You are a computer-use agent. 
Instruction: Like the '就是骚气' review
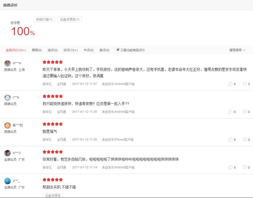[x=230, y=139]
